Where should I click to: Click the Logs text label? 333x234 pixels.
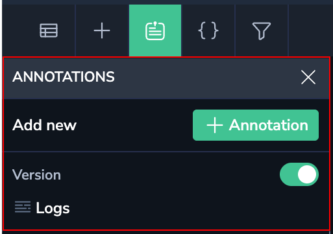point(53,208)
